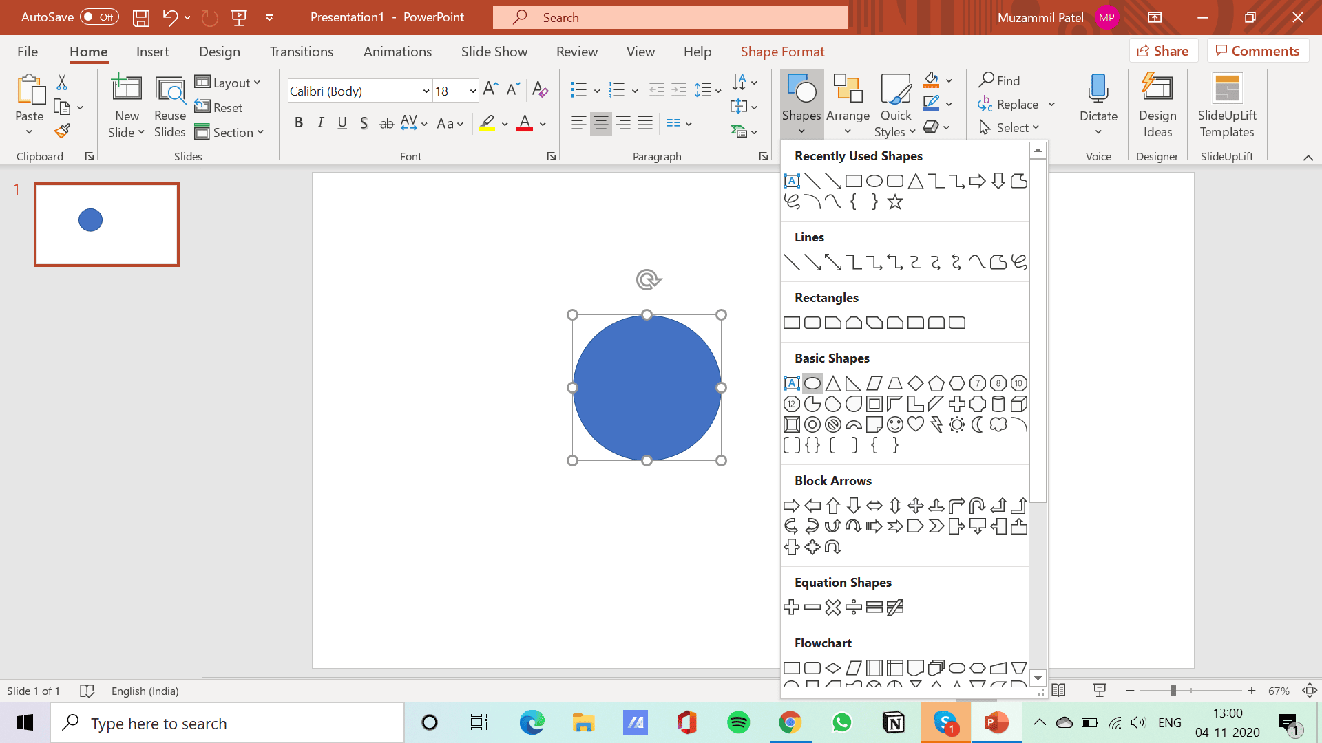Switch to the Shape Format tab
Viewport: 1322px width, 743px height.
[x=782, y=52]
